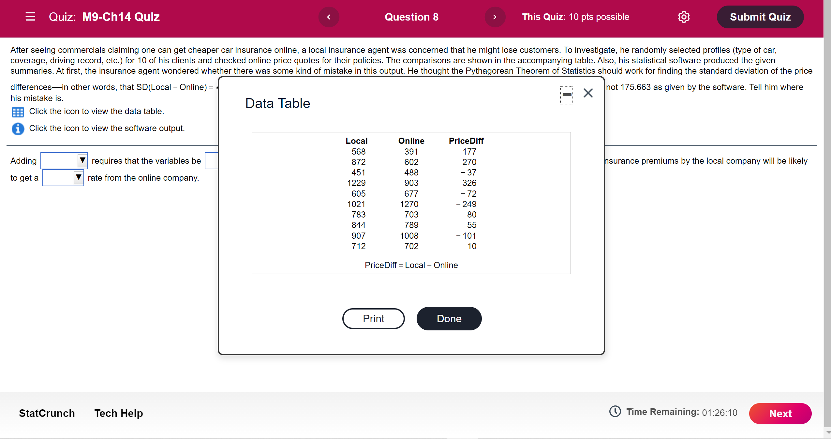
Task: Click the Print button in data table
Action: point(374,319)
